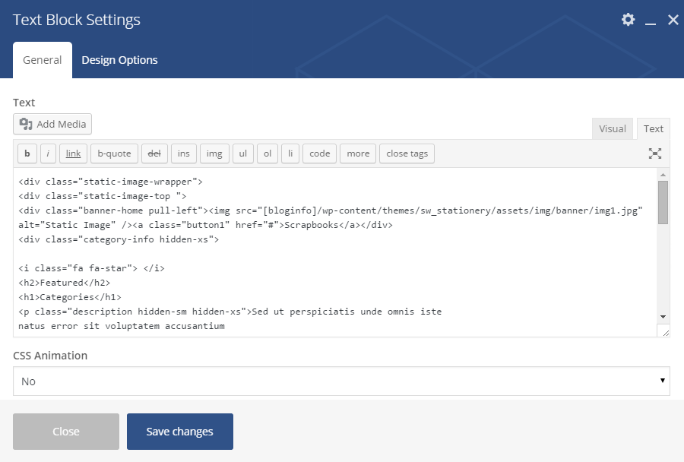Insert a more tag with more button
This screenshot has width=684, height=462.
pos(358,153)
